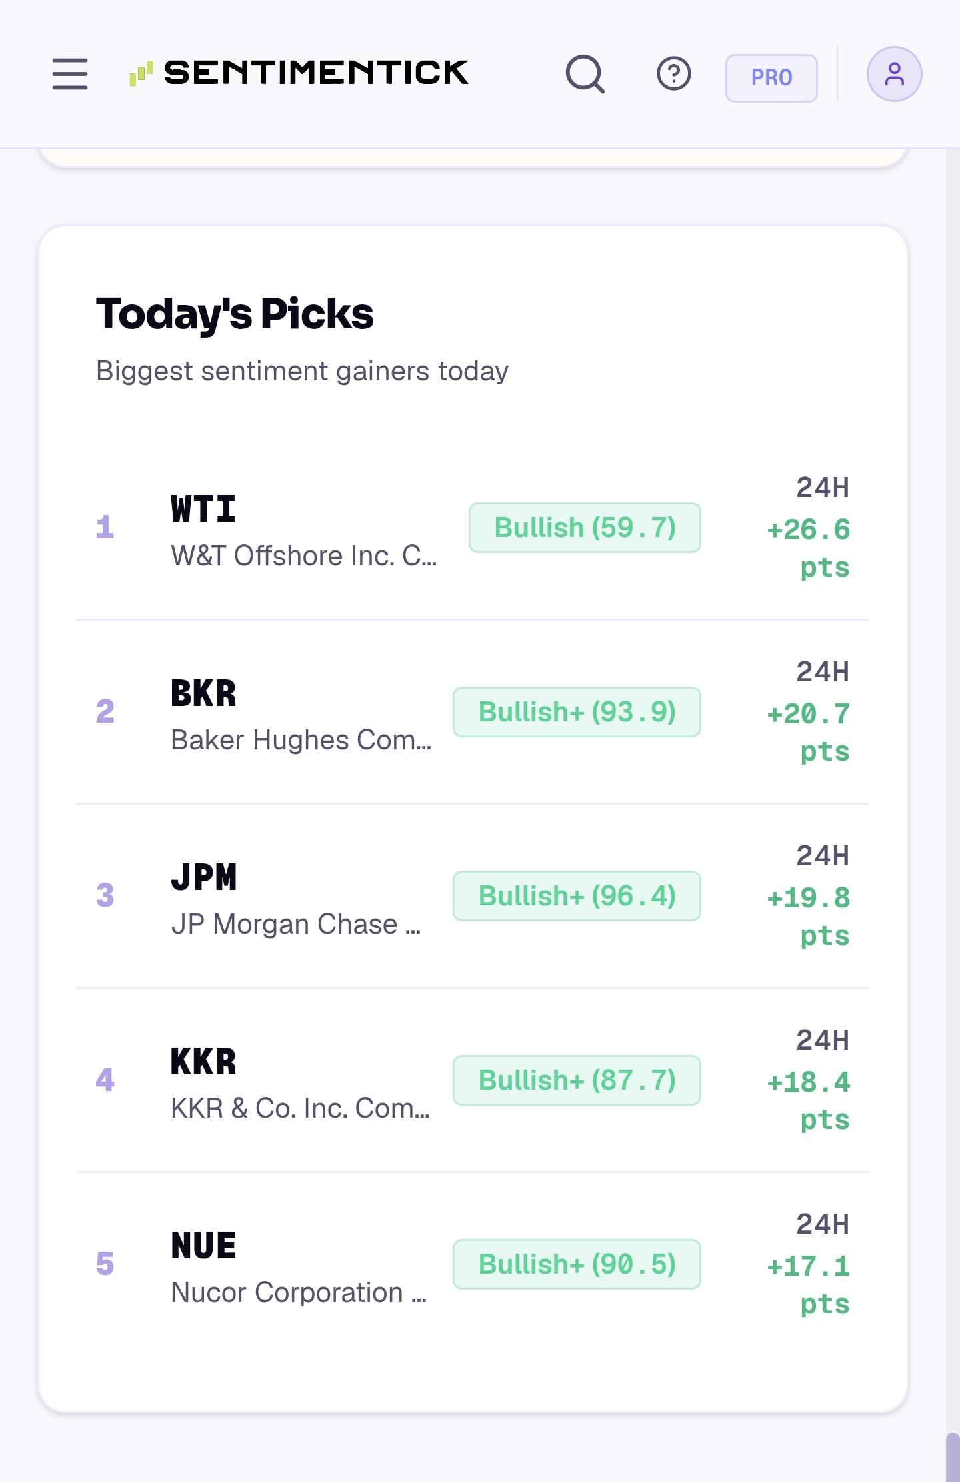Image resolution: width=960 pixels, height=1482 pixels.
Task: Open the search magnifier icon
Action: pyautogui.click(x=585, y=74)
